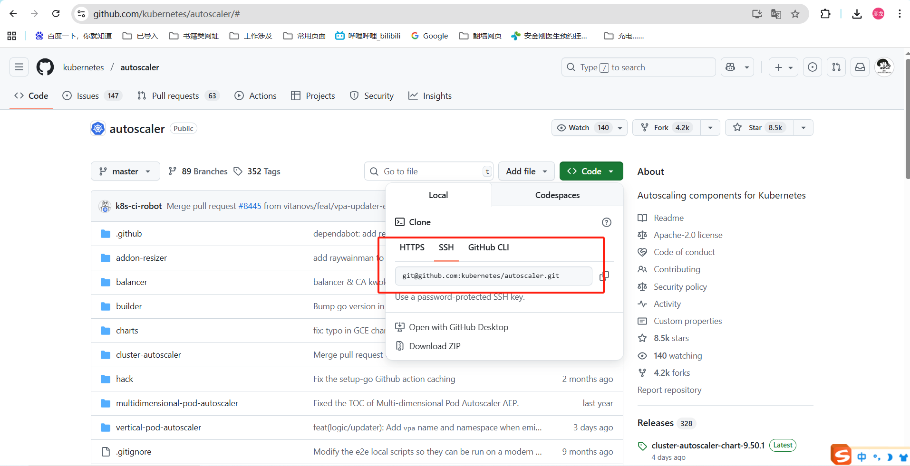Open the Issues tab
910x466 pixels.
click(x=92, y=96)
